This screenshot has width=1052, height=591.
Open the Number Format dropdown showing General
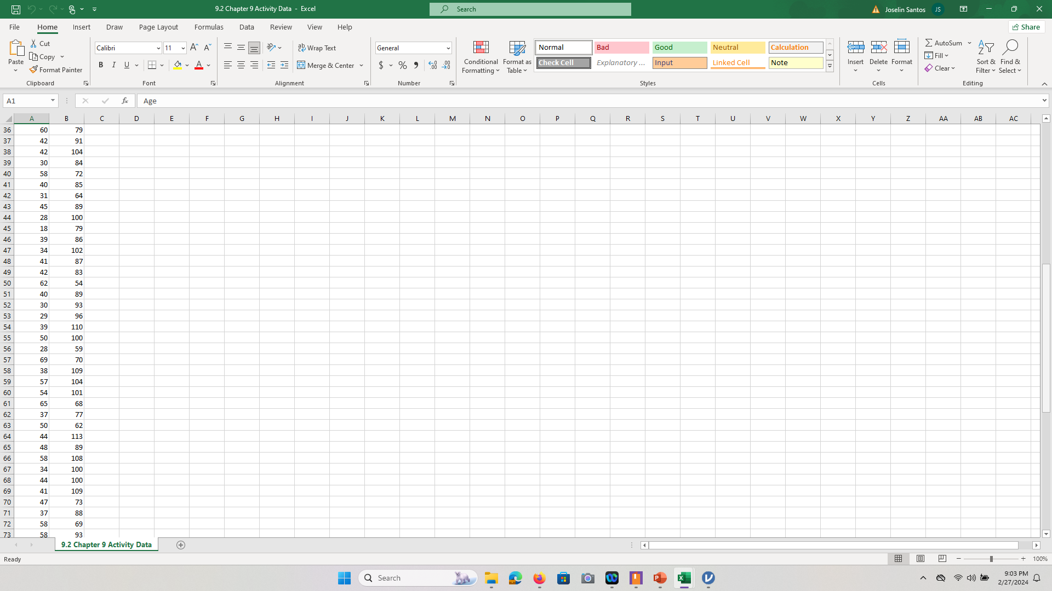(447, 48)
